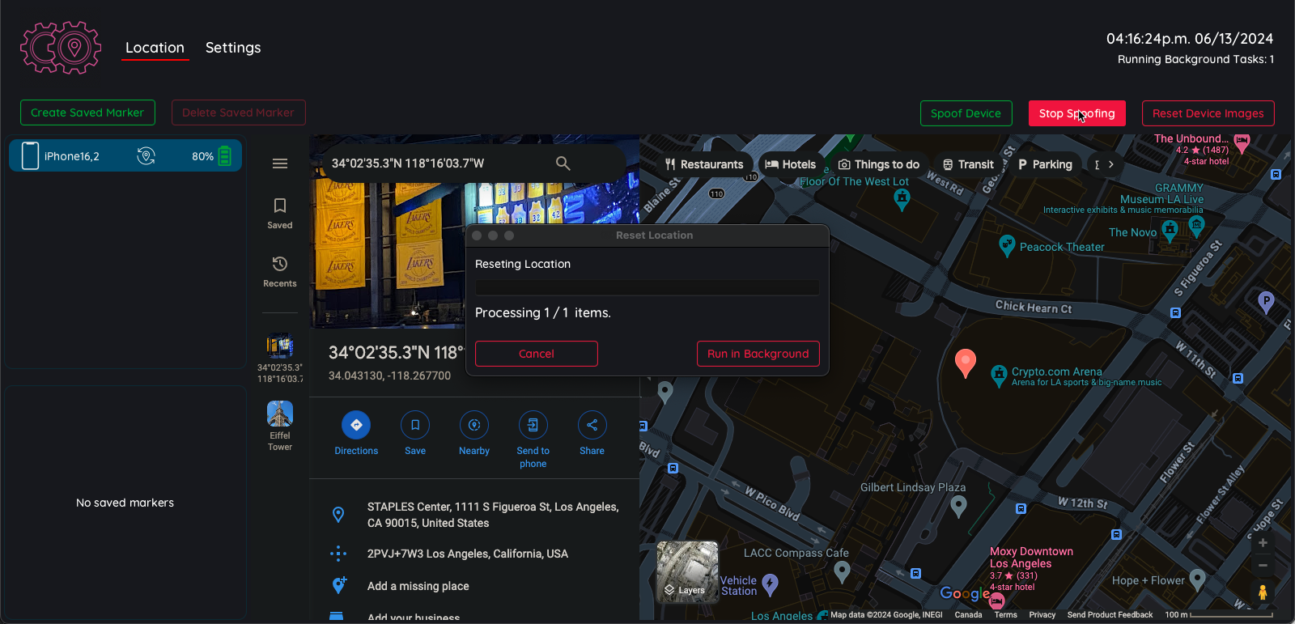Viewport: 1295px width, 624px height.
Task: Click the Reset Device Images button
Action: coord(1208,113)
